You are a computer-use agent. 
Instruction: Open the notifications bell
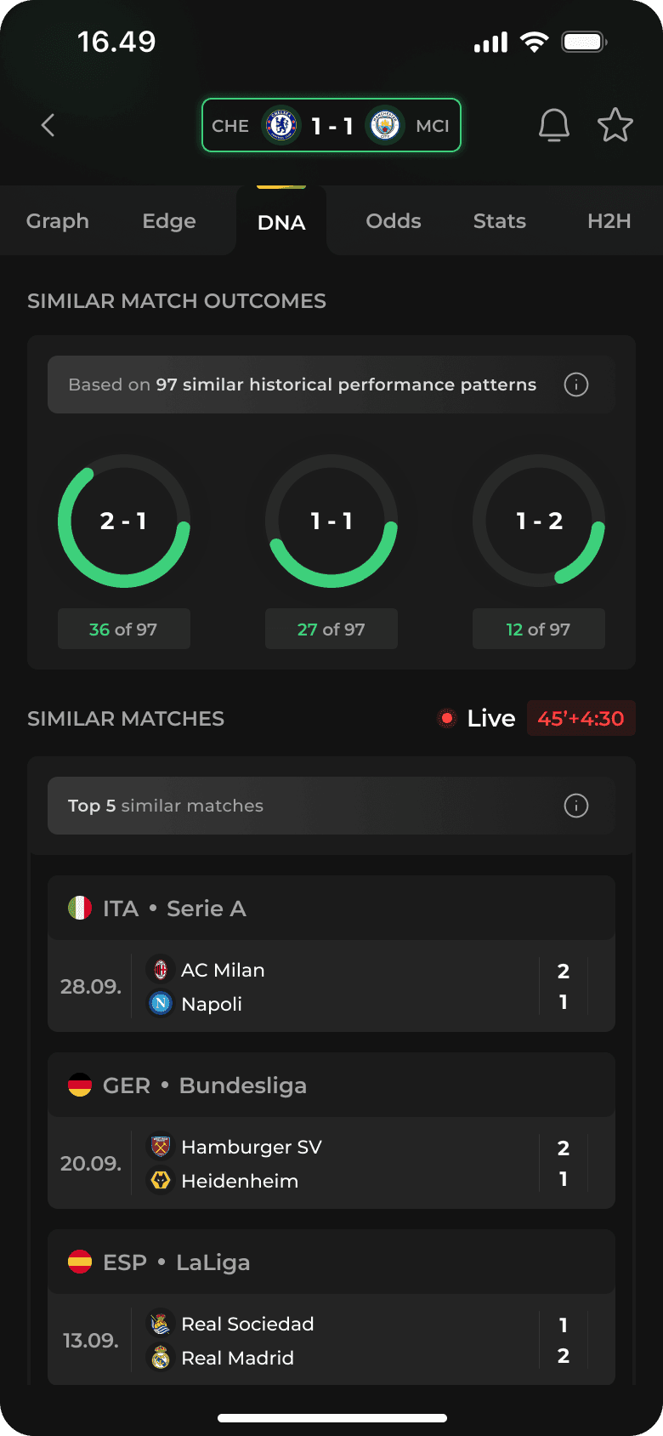coord(554,124)
